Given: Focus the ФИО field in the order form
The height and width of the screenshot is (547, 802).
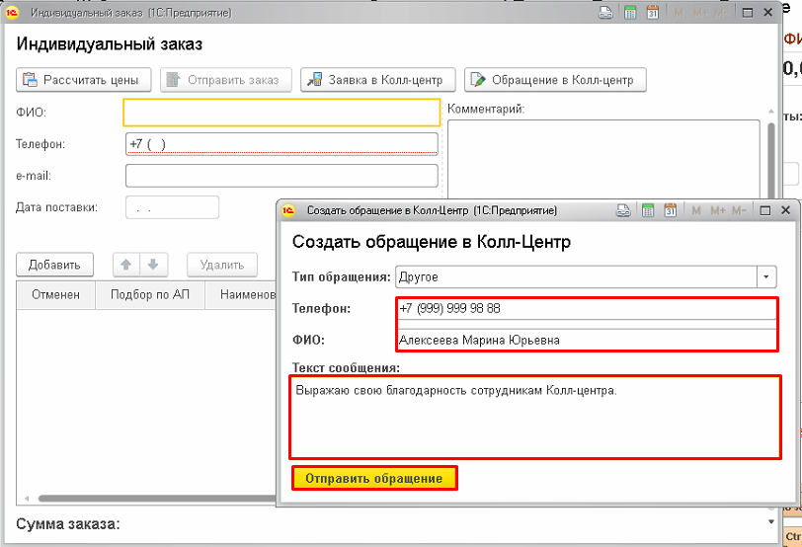Looking at the screenshot, I should point(281,113).
